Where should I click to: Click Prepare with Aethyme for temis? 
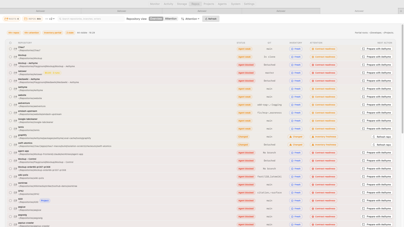pyautogui.click(x=376, y=129)
